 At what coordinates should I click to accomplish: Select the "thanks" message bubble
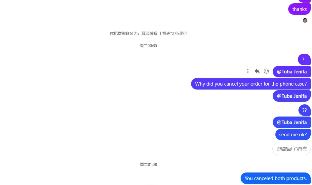click(299, 9)
